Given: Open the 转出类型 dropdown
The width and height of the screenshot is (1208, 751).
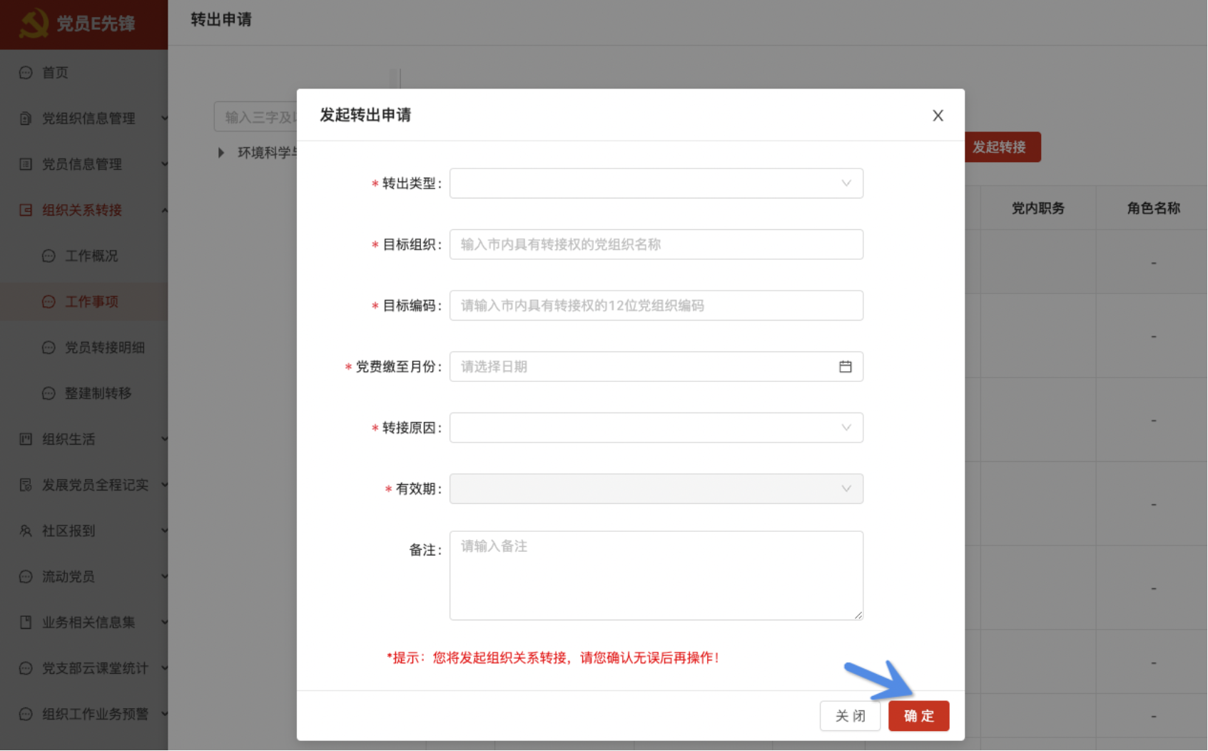Looking at the screenshot, I should click(656, 183).
